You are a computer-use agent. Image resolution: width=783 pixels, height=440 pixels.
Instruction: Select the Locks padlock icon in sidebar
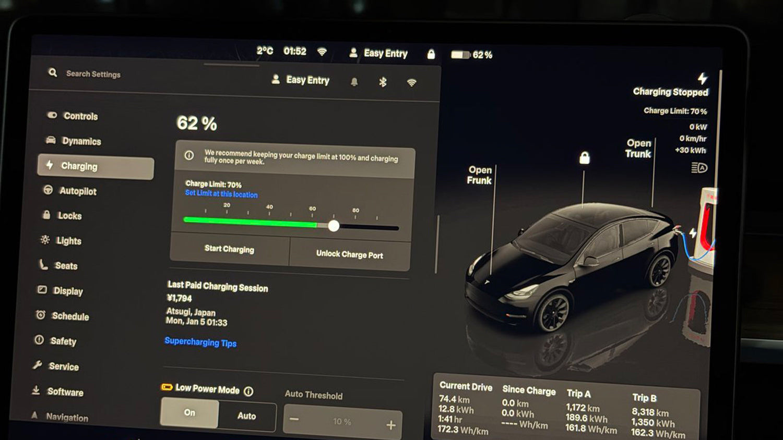point(48,216)
